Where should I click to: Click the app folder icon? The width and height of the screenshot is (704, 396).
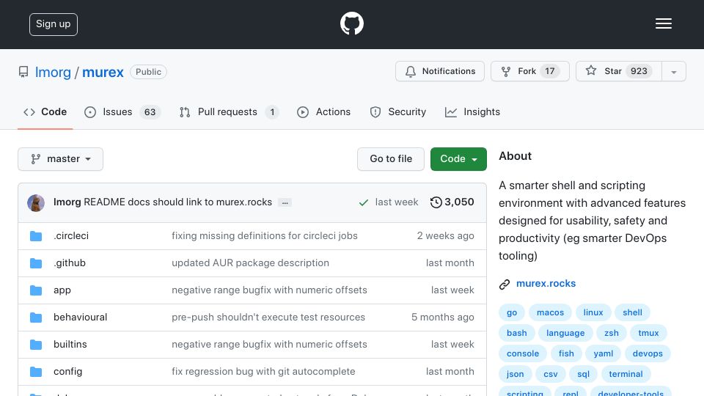coord(36,290)
